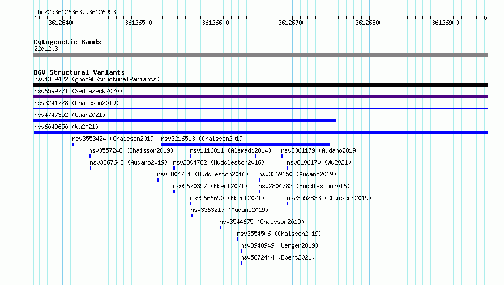
Task: Open nsv5672444 (Ebert2021) label
Action: click(277, 257)
